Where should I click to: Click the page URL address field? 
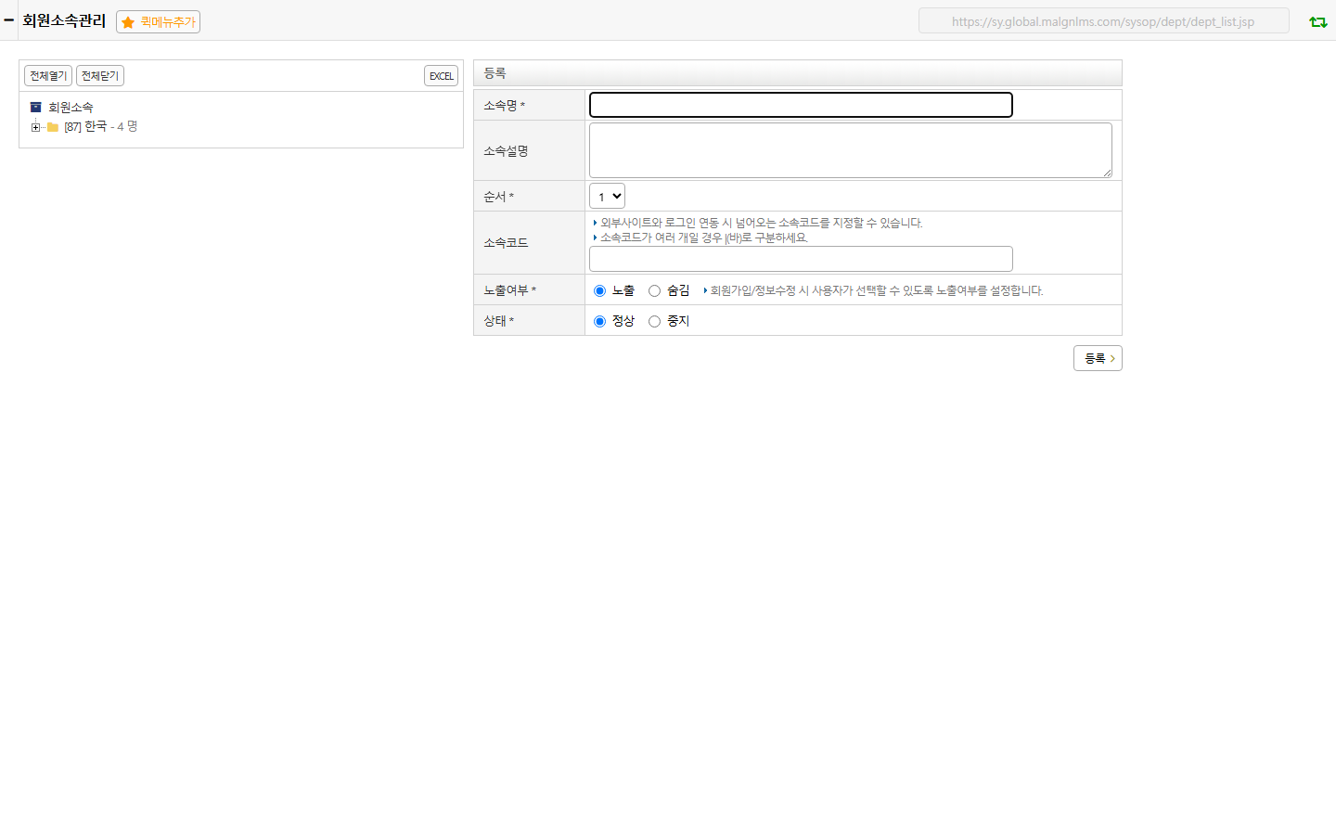(1103, 21)
